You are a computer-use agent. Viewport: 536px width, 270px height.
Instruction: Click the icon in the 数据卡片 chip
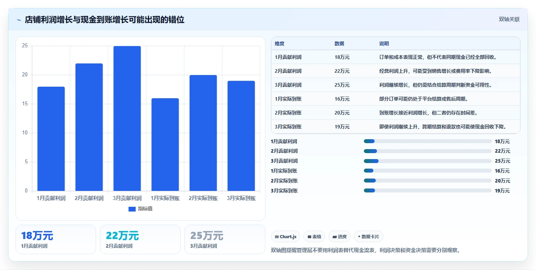click(359, 237)
